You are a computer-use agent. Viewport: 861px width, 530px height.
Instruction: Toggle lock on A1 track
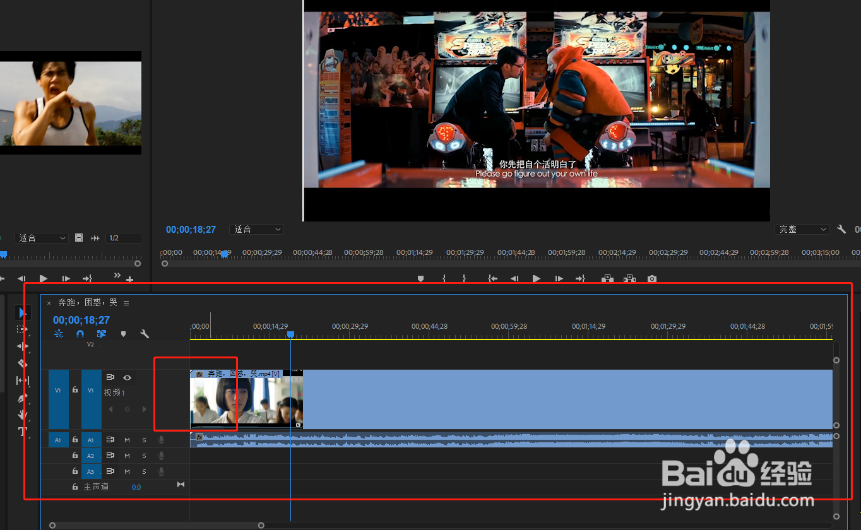75,440
